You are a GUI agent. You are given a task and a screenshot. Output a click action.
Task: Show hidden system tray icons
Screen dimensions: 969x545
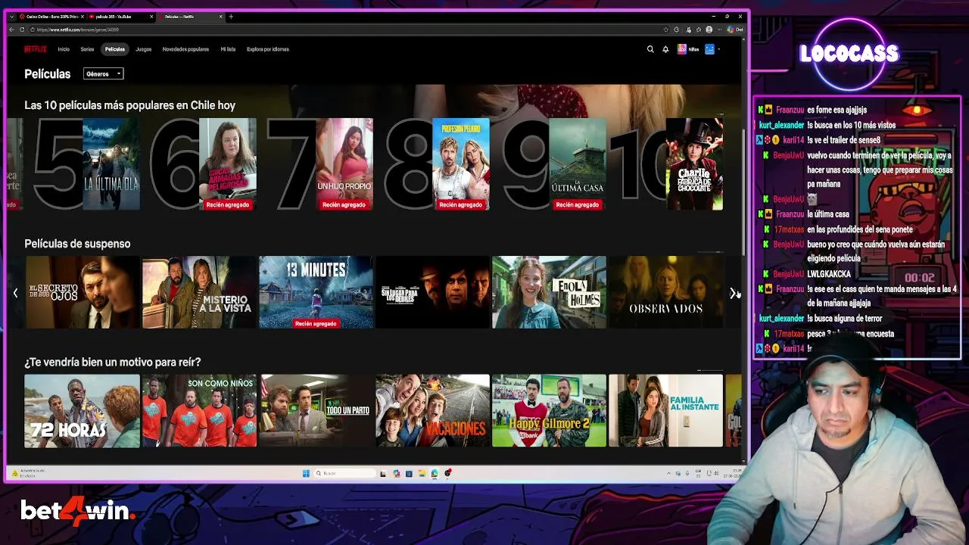click(668, 473)
